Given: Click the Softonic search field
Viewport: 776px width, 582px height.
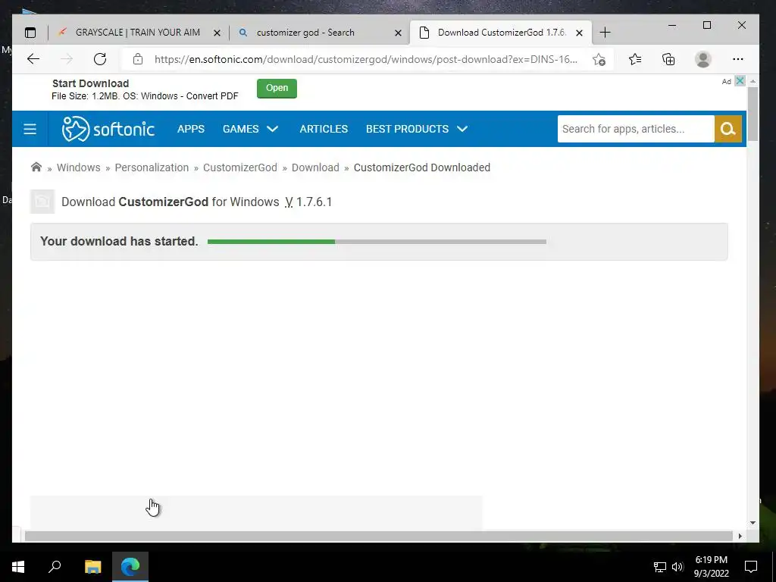Looking at the screenshot, I should coord(636,129).
